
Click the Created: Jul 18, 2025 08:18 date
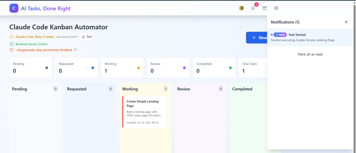(142, 123)
